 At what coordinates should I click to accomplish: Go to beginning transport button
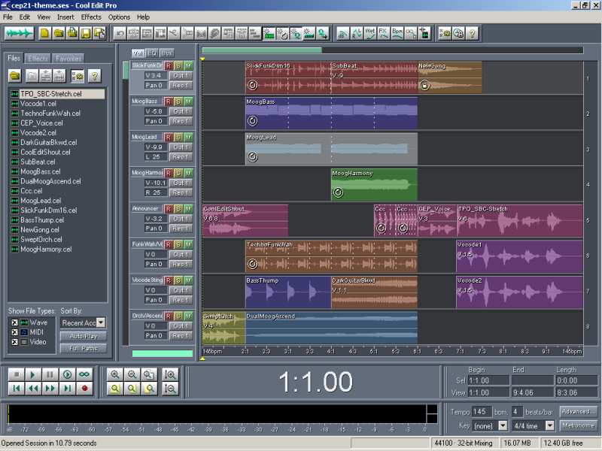16,388
